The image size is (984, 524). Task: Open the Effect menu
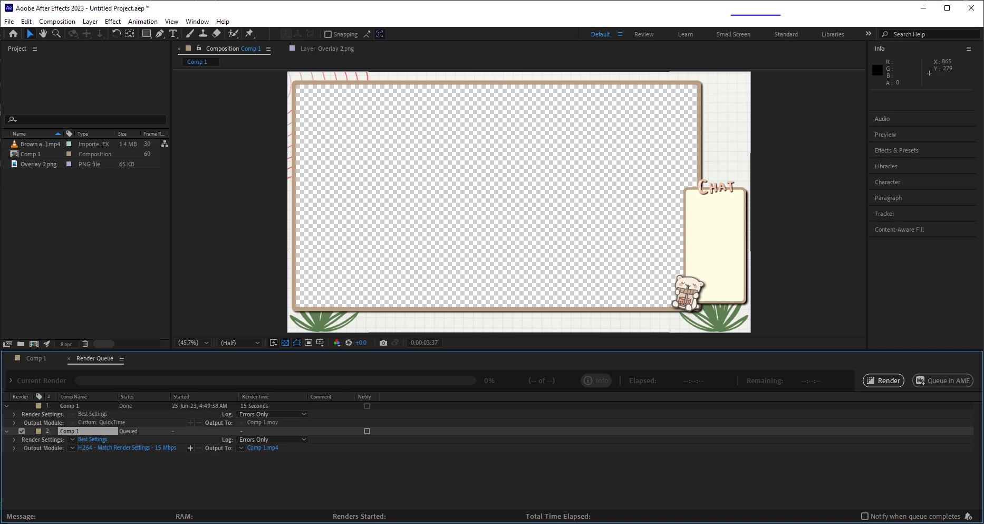click(113, 22)
